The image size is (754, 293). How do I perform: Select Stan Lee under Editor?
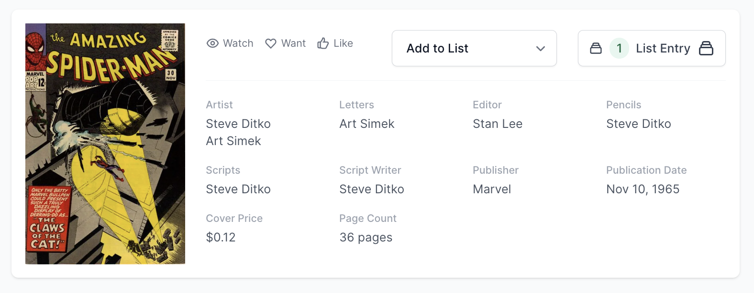coord(498,124)
